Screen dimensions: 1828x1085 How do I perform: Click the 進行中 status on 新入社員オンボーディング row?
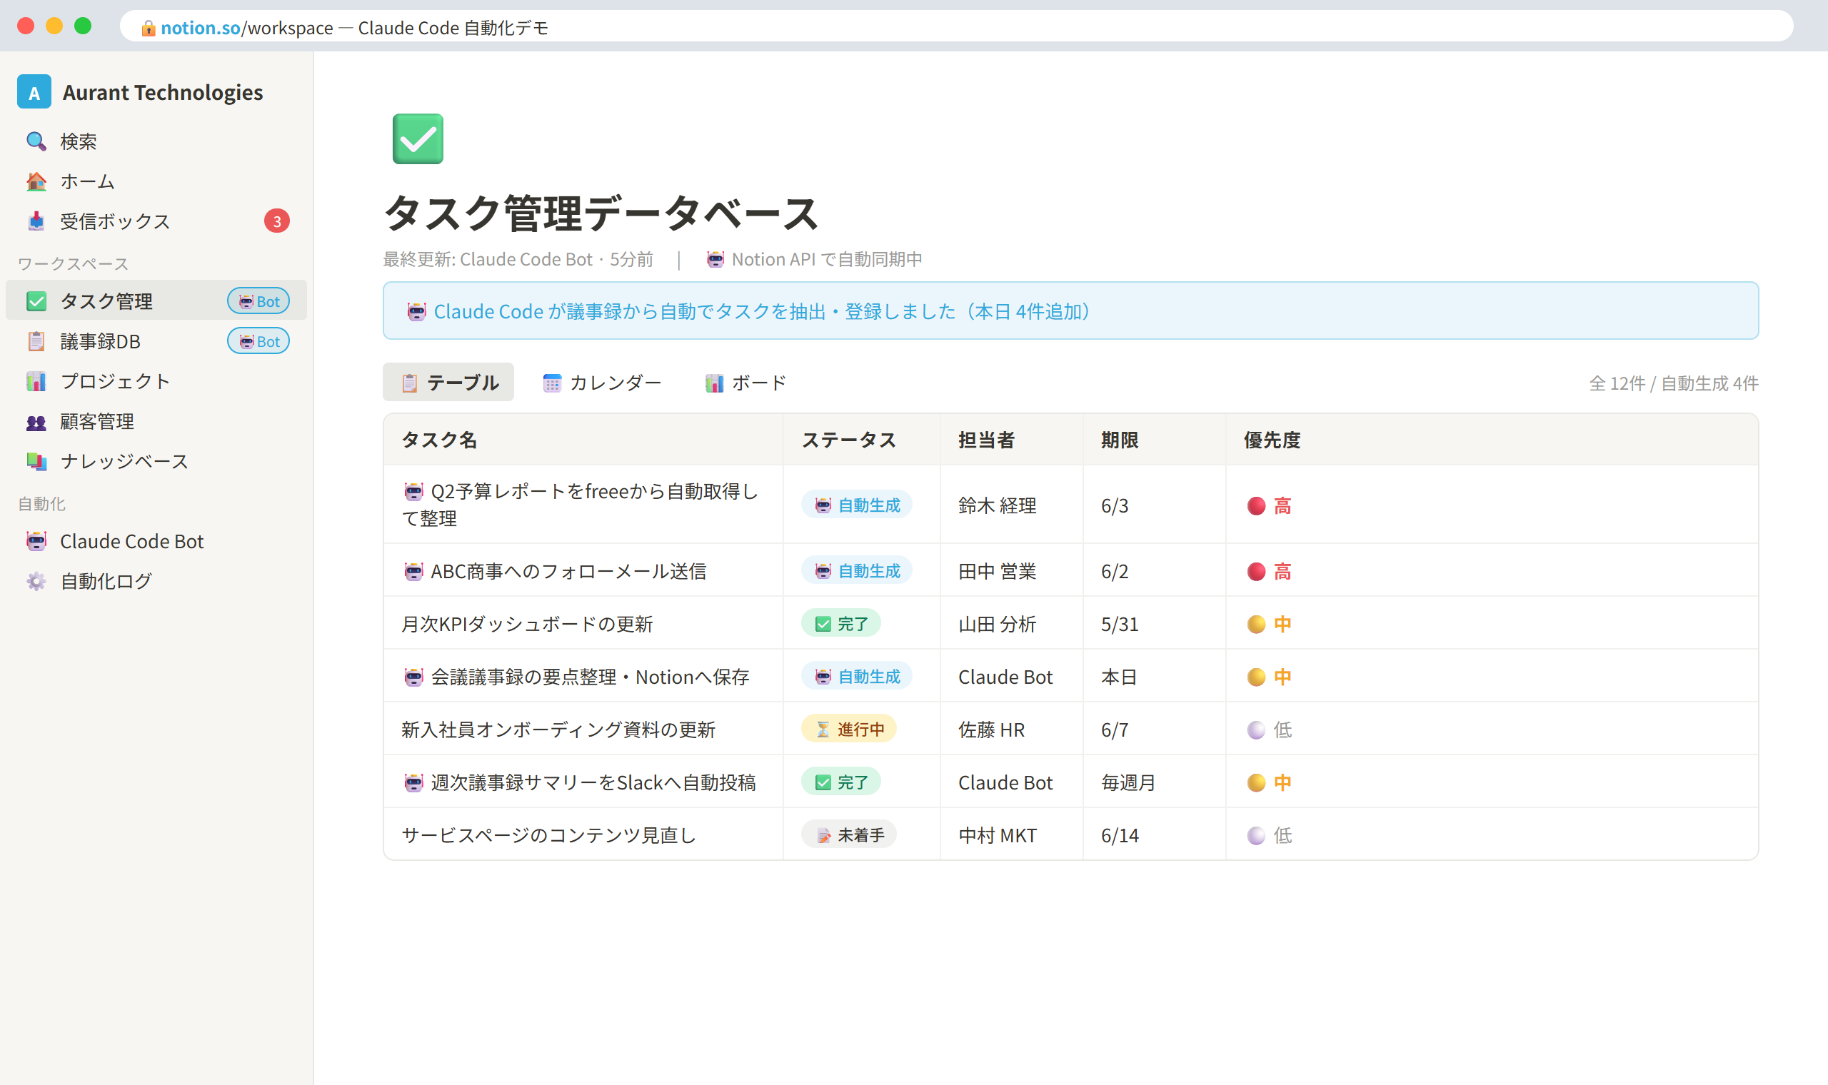click(x=849, y=730)
